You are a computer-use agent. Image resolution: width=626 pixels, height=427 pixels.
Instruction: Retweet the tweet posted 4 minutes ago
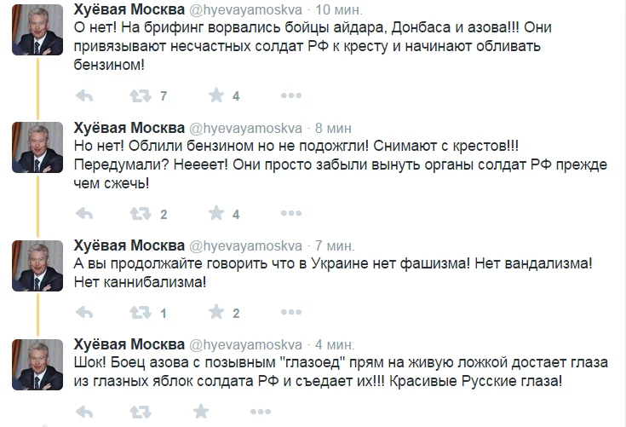coord(140,412)
